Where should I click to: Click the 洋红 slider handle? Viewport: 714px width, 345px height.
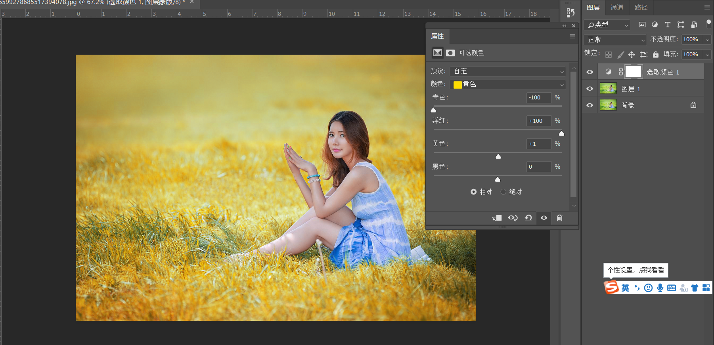tap(561, 133)
